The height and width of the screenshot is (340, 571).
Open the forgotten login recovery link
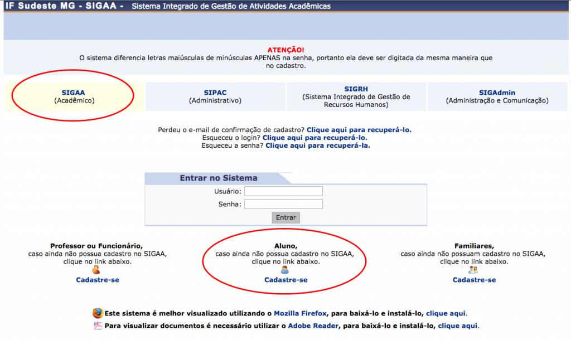pyautogui.click(x=314, y=138)
